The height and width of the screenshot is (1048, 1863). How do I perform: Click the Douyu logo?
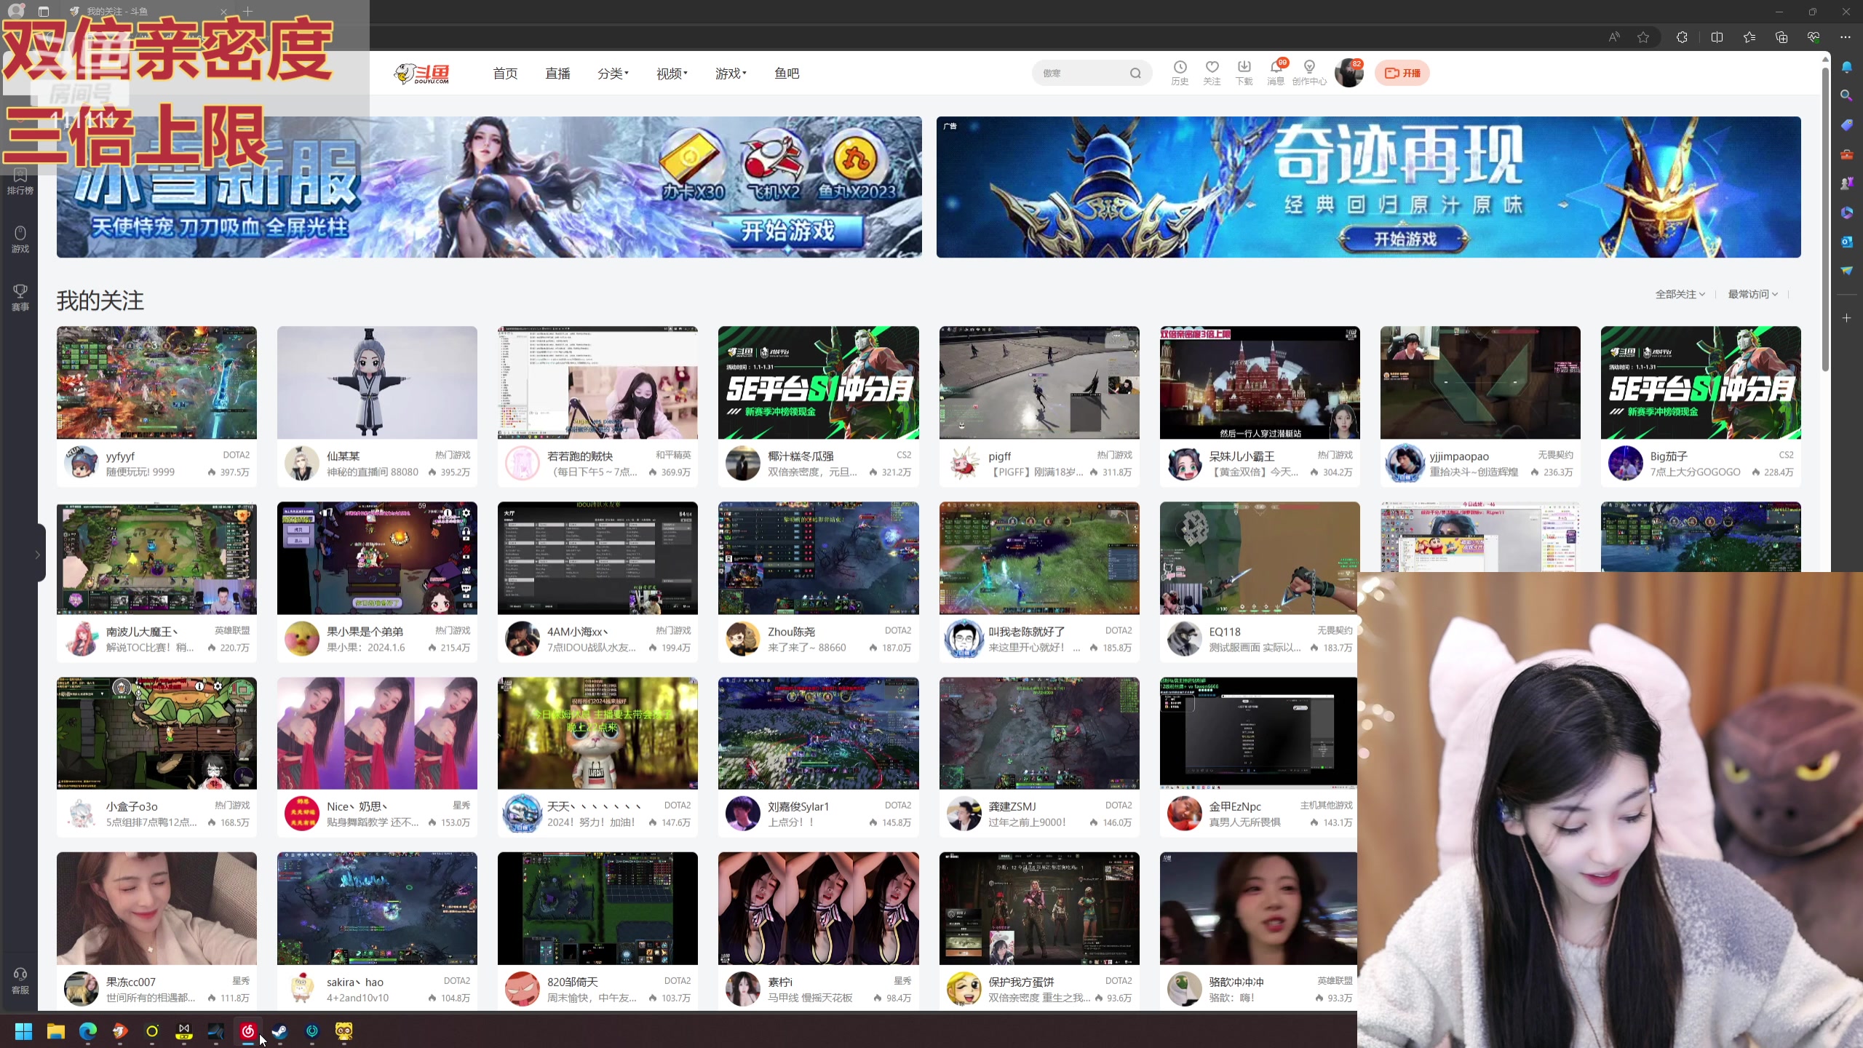[422, 73]
